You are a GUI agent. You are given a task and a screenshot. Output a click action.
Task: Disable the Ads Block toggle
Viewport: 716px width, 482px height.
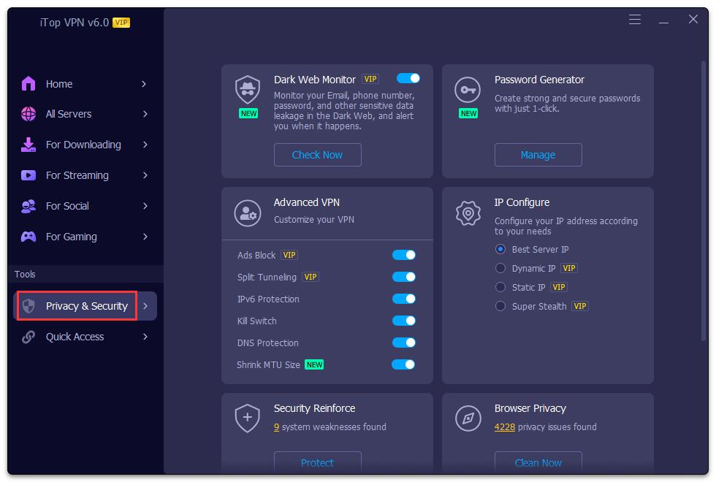pyautogui.click(x=403, y=255)
